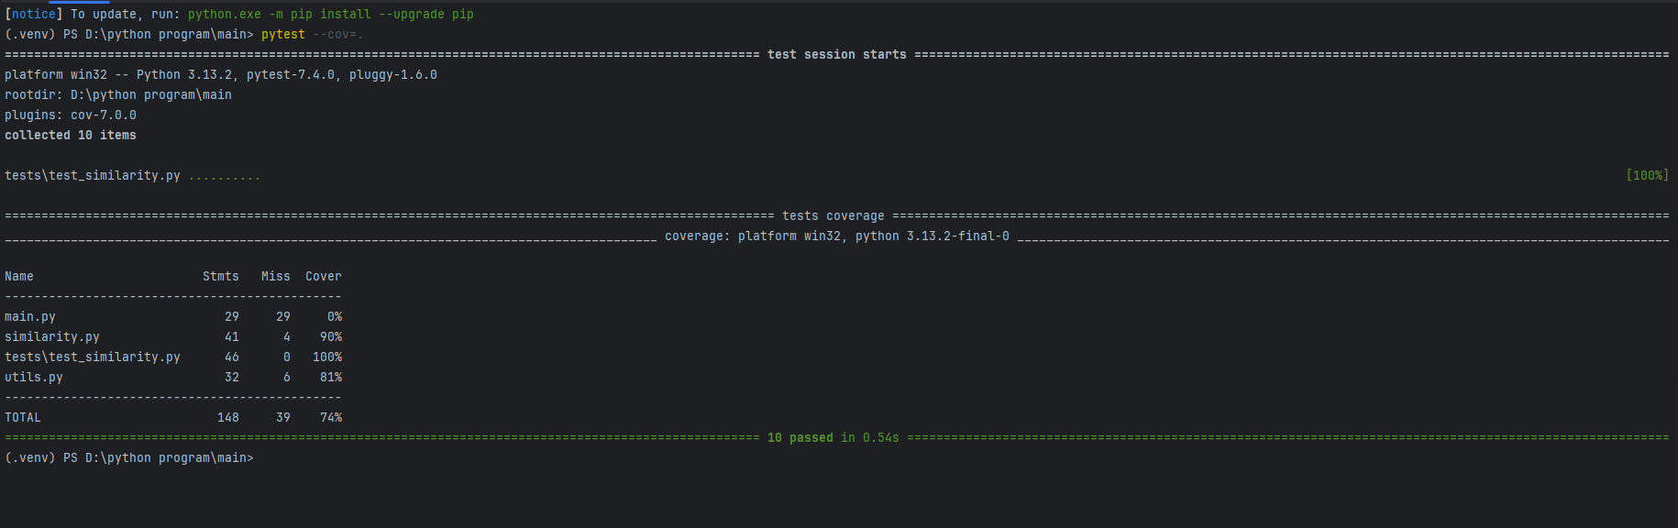Click main.py in the coverage table

tap(30, 316)
